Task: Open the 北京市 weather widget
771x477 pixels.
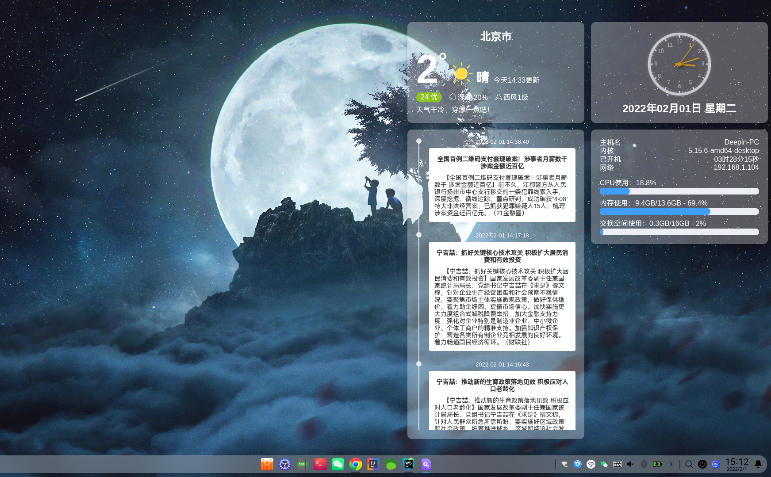Action: [495, 72]
